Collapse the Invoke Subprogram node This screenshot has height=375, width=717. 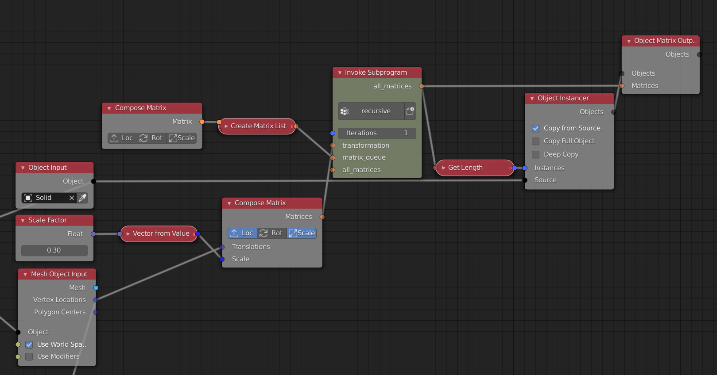340,73
